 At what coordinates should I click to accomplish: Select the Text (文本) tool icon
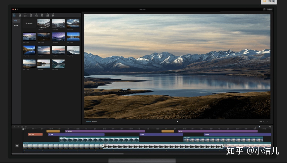point(25,15)
